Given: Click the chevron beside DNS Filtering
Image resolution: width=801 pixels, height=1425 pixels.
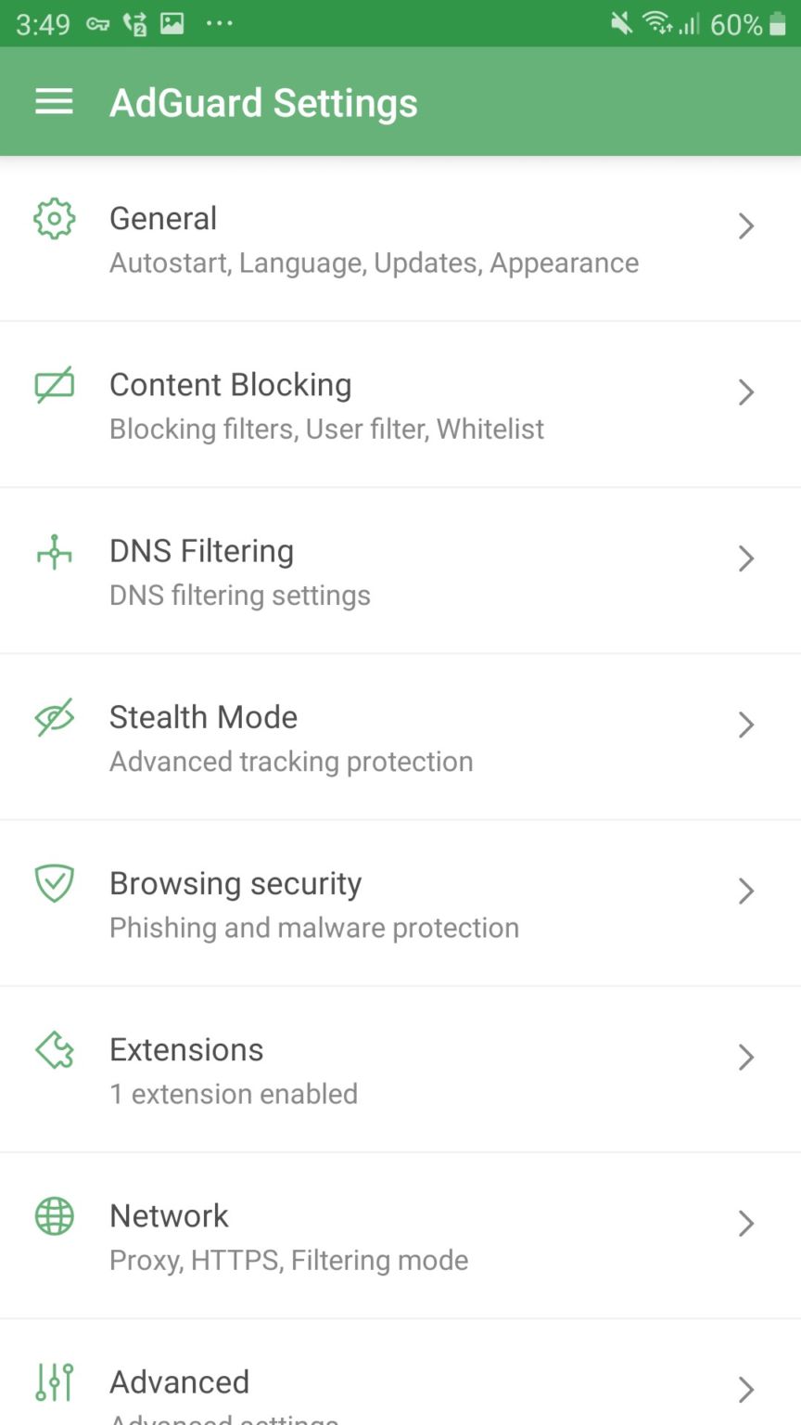Looking at the screenshot, I should point(745,558).
